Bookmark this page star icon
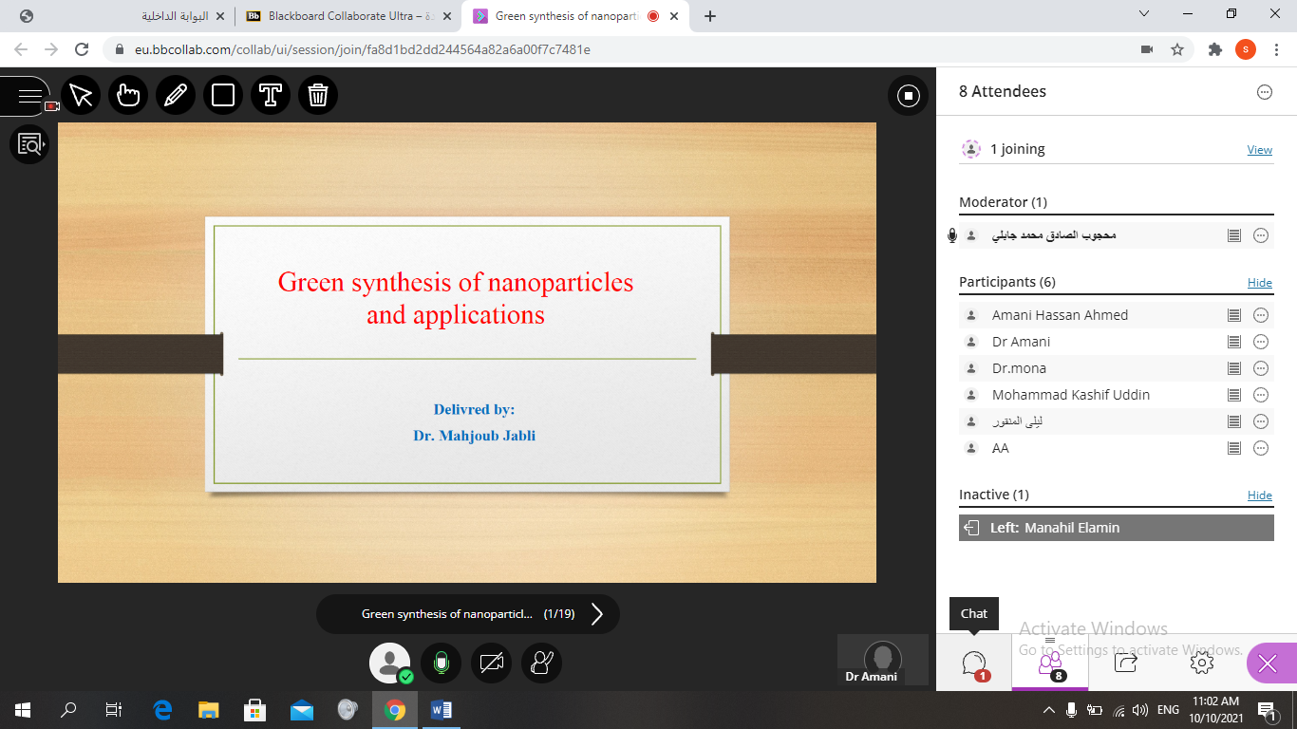 point(1177,49)
